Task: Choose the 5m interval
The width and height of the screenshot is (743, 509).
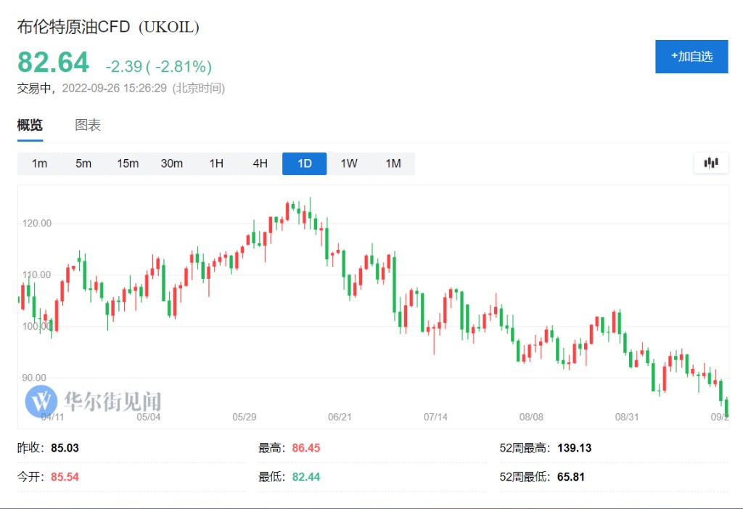Action: click(83, 163)
